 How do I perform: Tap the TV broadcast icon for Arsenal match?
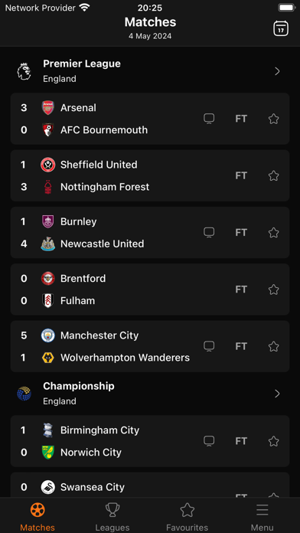[209, 119]
